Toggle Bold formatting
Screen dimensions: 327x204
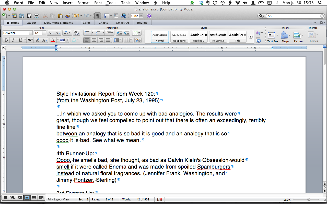click(6, 40)
